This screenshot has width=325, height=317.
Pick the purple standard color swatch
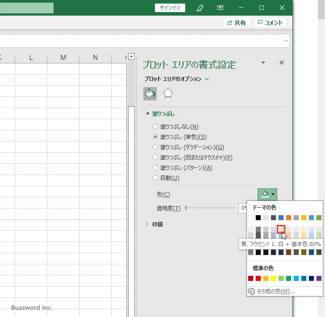319,278
